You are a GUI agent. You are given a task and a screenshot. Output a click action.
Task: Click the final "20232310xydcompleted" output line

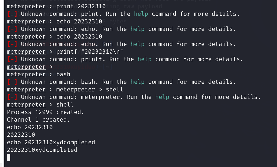[42, 150]
